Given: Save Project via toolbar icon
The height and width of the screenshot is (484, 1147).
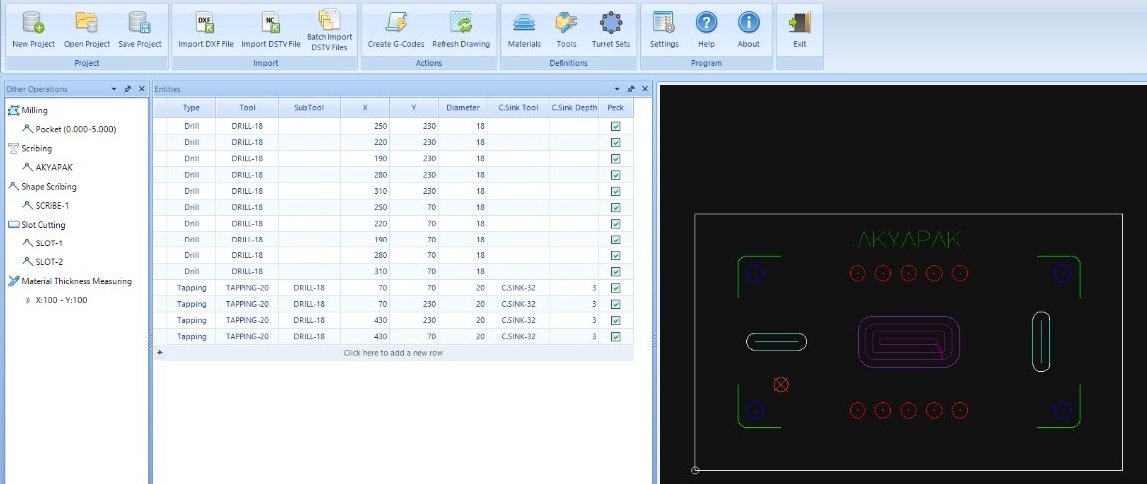Looking at the screenshot, I should click(140, 31).
